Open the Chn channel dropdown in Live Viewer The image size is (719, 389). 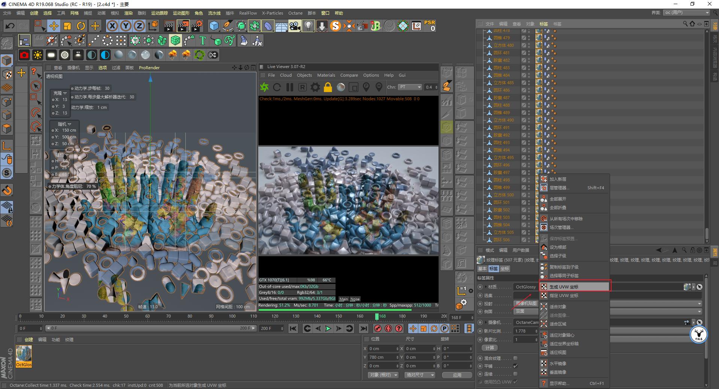(x=410, y=87)
